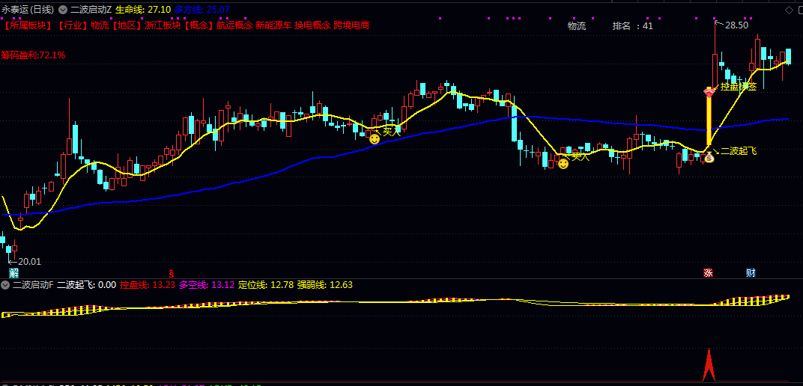Click the yellow 控盘 annotation near gem
Viewport: 803px width, 386px height.
coord(739,87)
